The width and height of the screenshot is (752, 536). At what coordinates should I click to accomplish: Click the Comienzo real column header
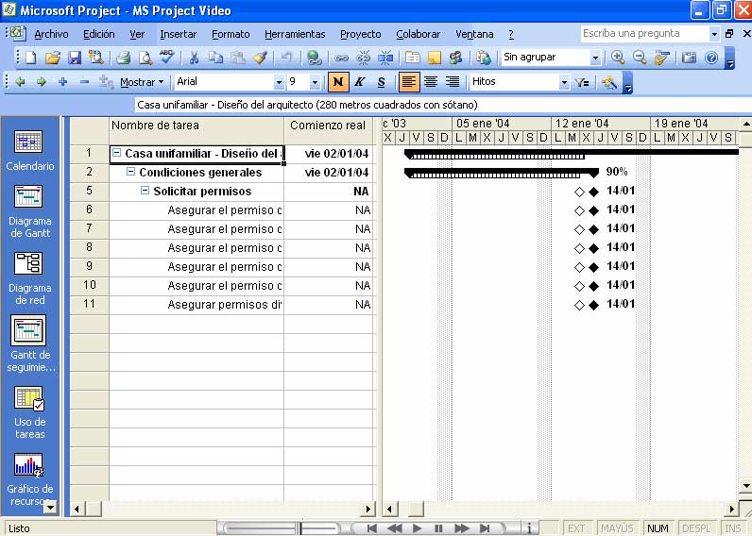click(x=330, y=130)
